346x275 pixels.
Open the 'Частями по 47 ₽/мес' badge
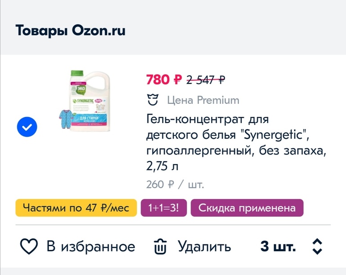[76, 208]
